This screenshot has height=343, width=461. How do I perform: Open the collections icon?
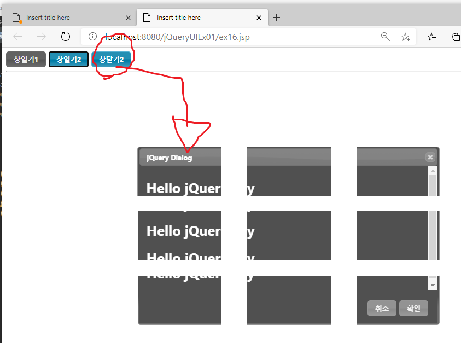click(456, 37)
